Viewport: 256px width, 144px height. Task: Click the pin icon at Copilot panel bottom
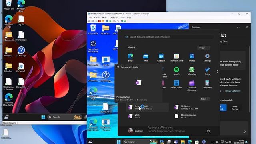pos(244,132)
